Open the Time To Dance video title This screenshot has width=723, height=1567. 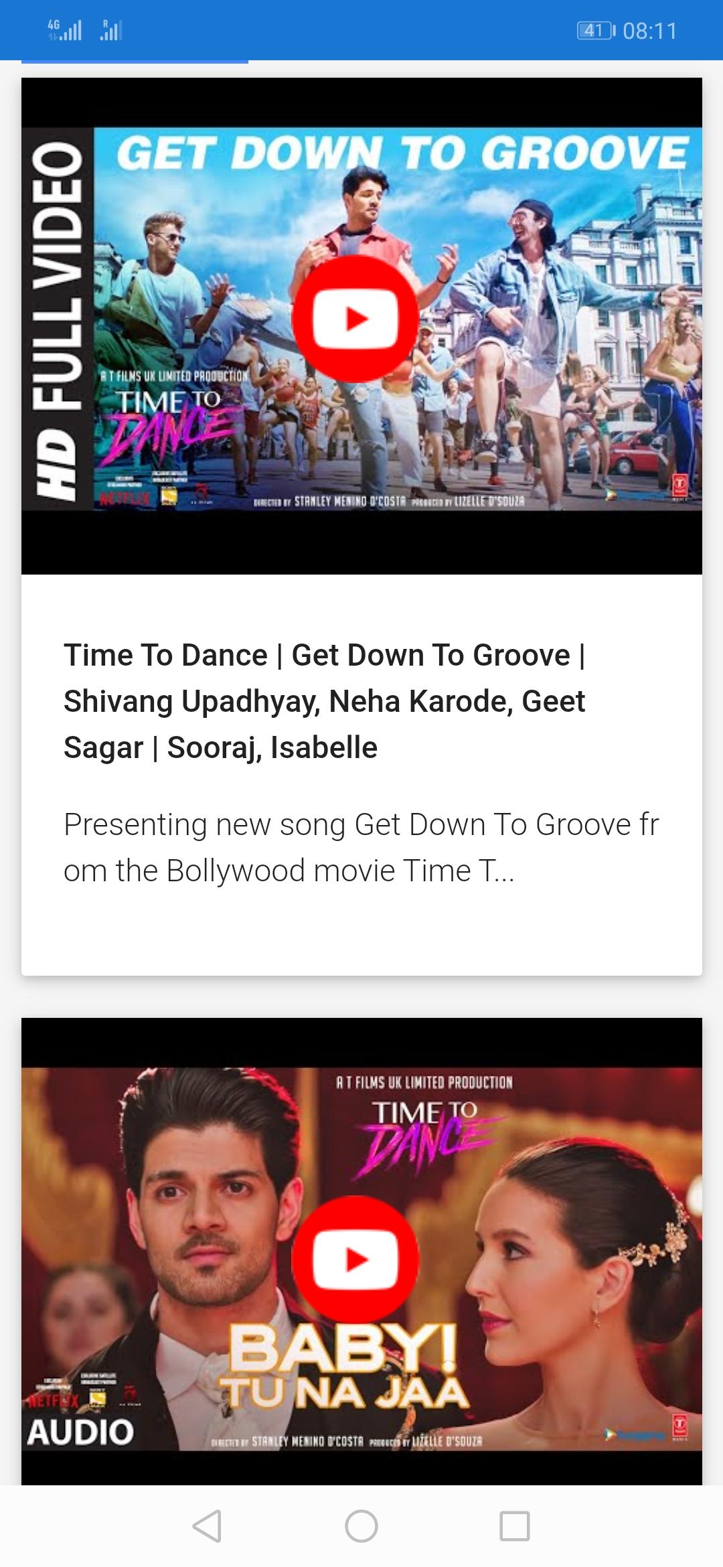[x=325, y=701]
